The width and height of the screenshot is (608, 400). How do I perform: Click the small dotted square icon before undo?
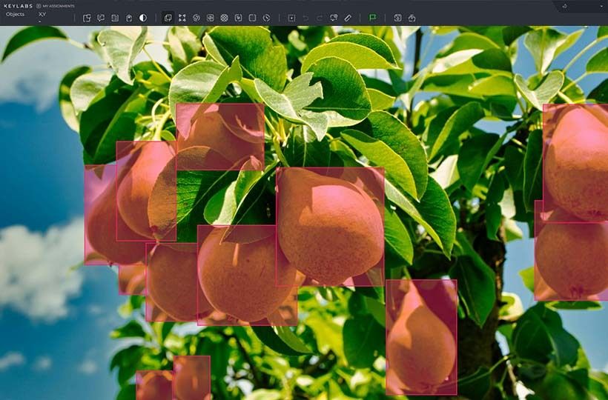pyautogui.click(x=291, y=18)
